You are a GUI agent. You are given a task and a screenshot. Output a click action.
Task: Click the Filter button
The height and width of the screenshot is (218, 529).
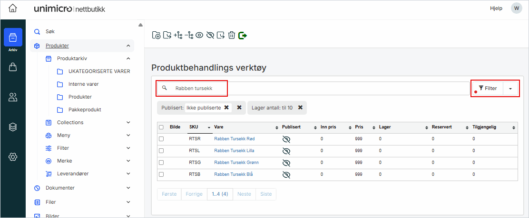tap(488, 89)
